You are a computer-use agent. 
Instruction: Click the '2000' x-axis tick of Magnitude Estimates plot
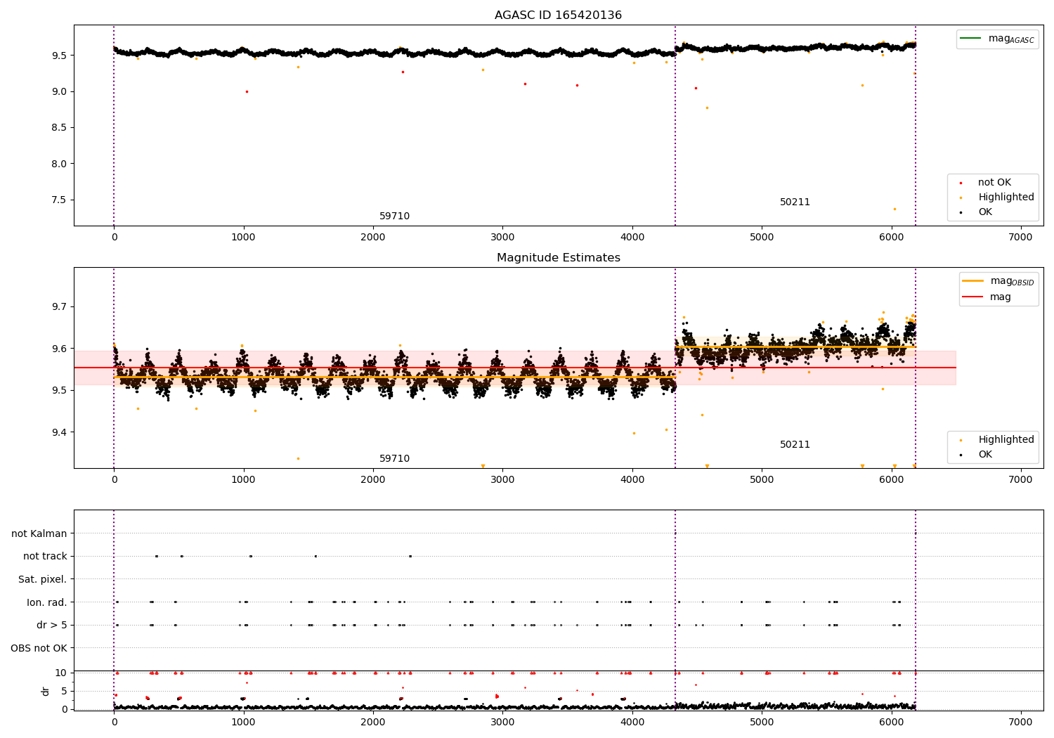click(x=373, y=480)
